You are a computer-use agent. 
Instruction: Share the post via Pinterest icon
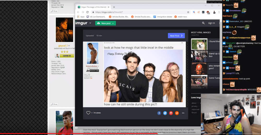(171, 113)
